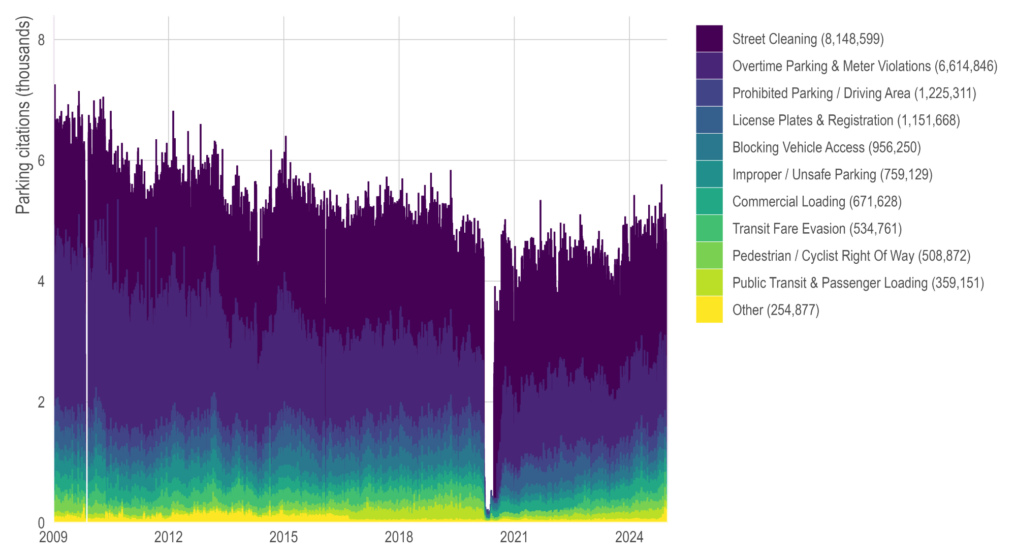Click the Commercial Loading legend swatch

[x=709, y=201]
